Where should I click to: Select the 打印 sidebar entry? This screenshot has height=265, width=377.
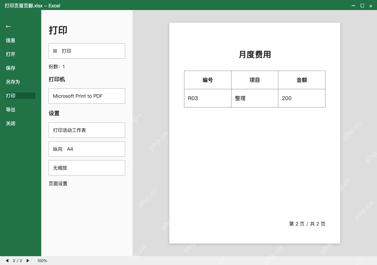pos(21,96)
